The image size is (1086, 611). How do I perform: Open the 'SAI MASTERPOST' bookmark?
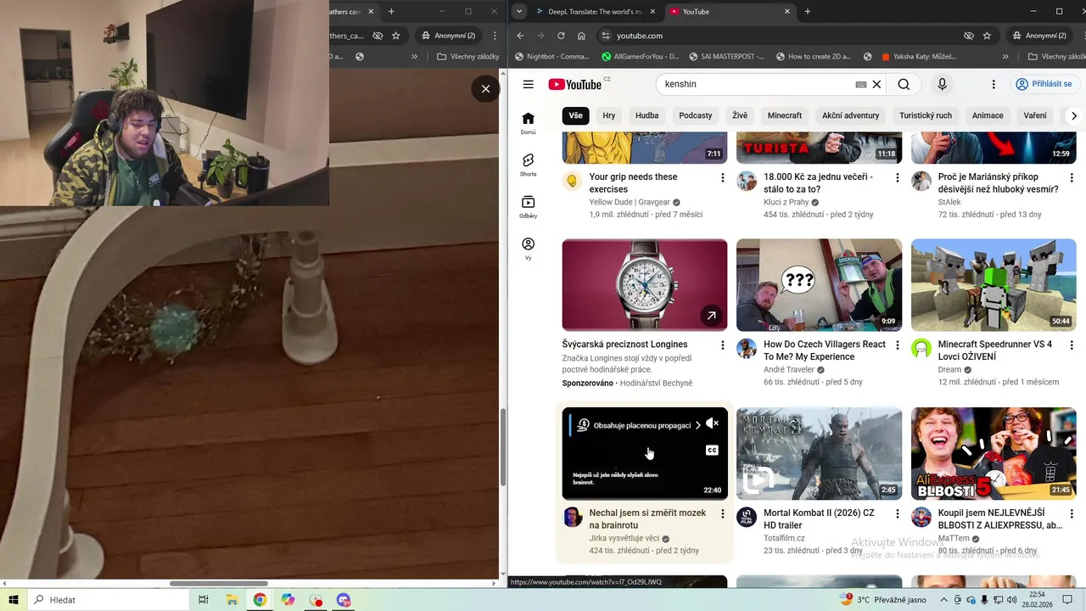click(x=725, y=57)
